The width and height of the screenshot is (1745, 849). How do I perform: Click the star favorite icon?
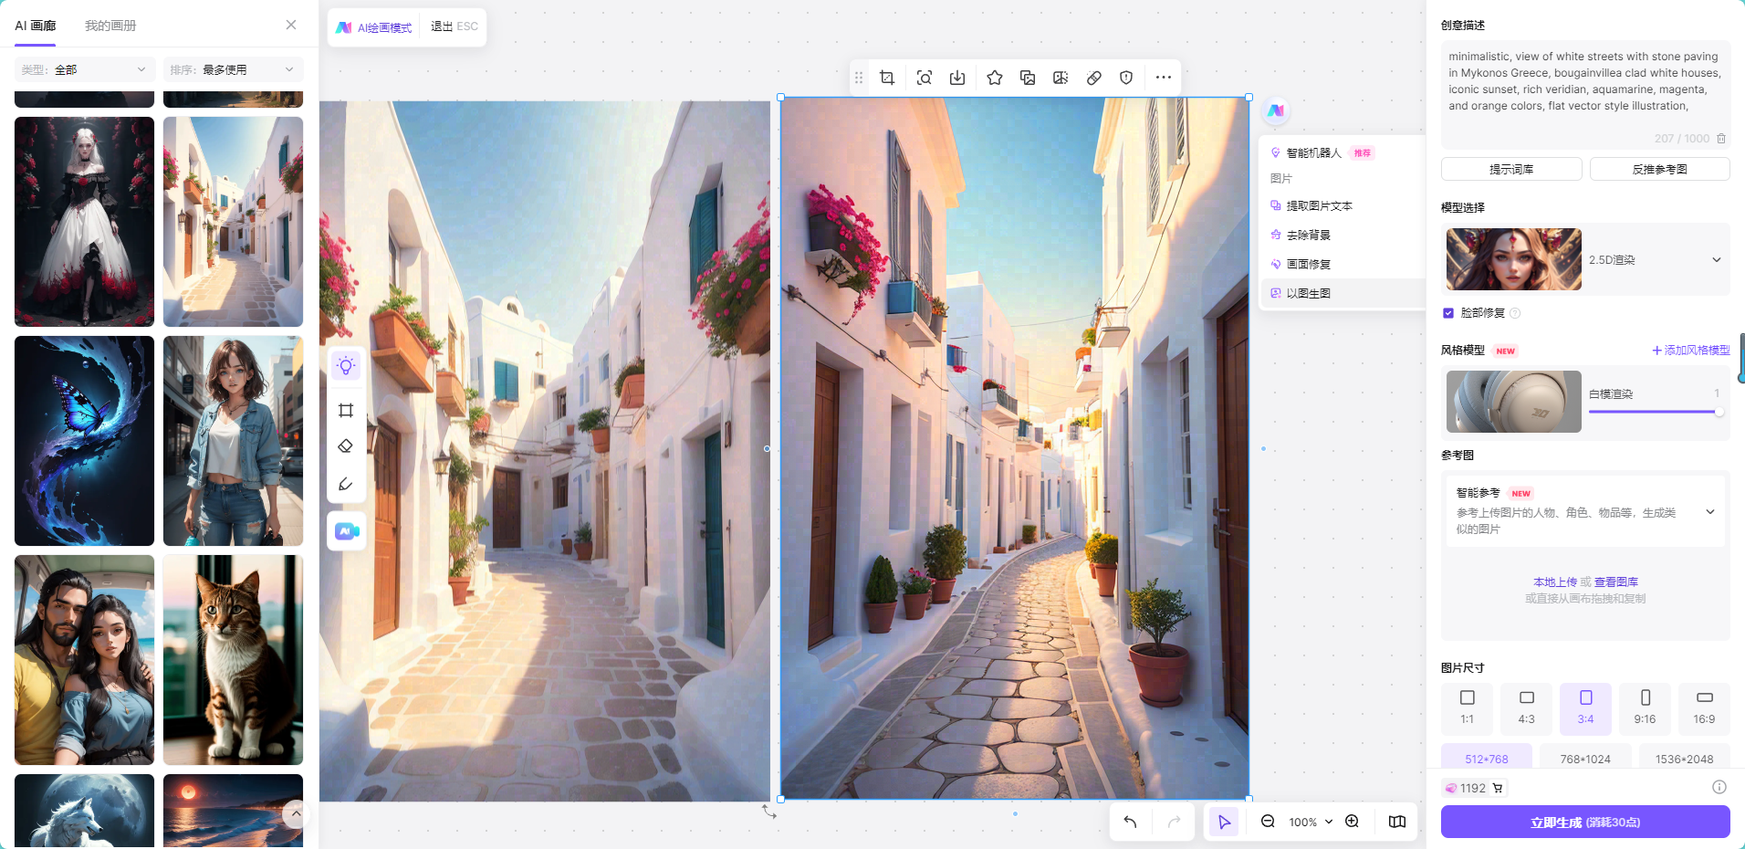[x=995, y=78]
